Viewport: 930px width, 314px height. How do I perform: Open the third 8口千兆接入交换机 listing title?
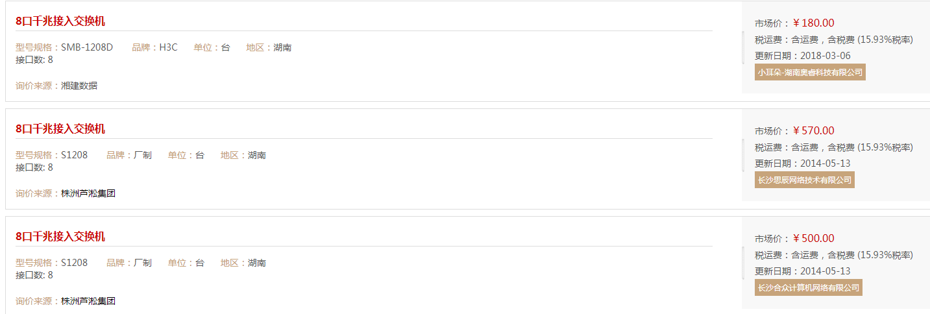[60, 237]
